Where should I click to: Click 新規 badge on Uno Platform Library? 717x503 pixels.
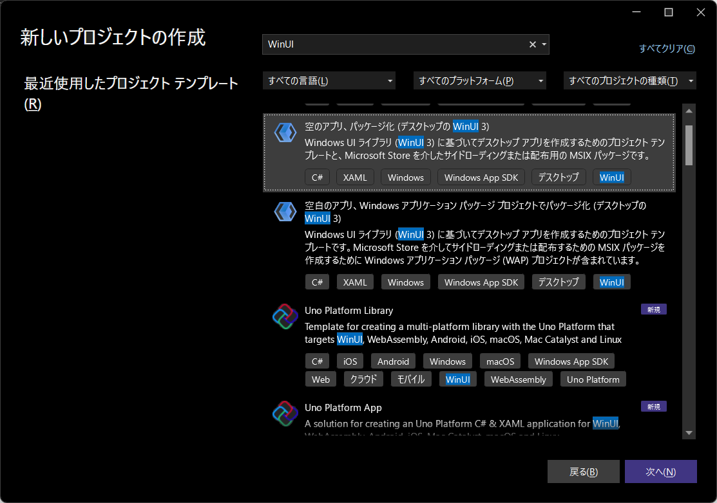coord(653,309)
